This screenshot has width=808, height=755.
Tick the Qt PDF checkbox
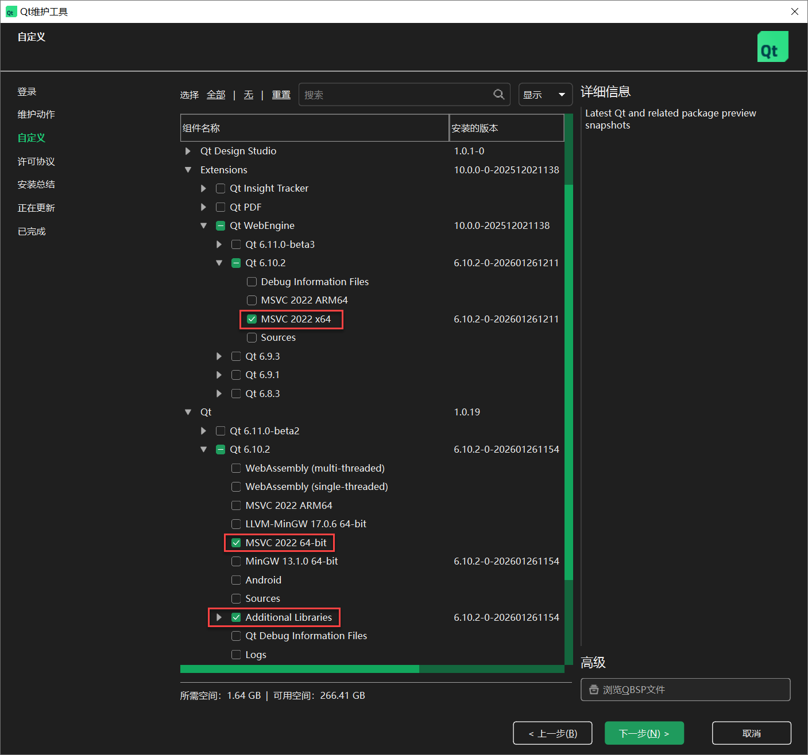(221, 207)
